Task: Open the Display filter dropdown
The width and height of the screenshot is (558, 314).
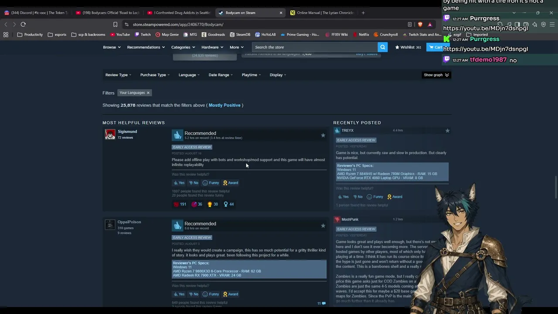Action: coord(278,75)
